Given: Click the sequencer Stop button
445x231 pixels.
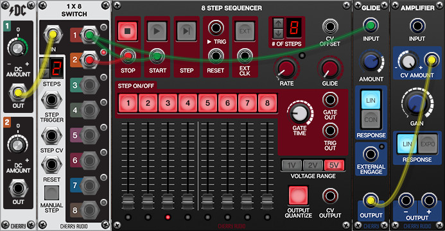Looking at the screenshot, I should (x=127, y=31).
